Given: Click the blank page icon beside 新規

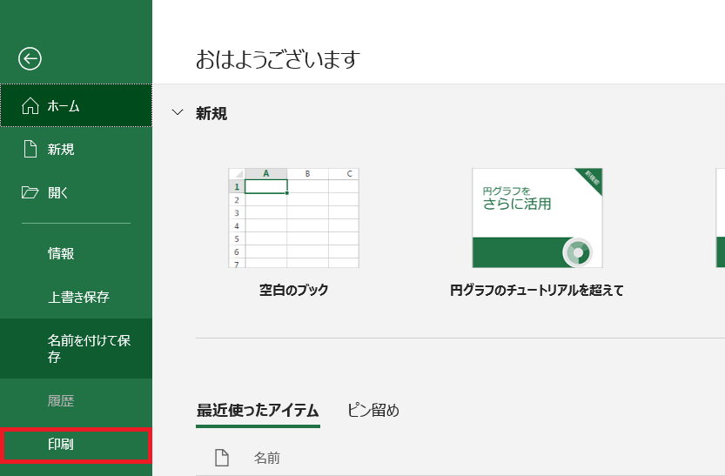Looking at the screenshot, I should 30,150.
